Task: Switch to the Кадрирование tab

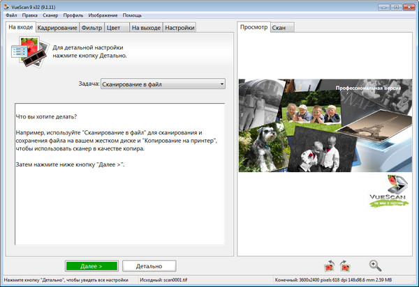Action: point(57,27)
